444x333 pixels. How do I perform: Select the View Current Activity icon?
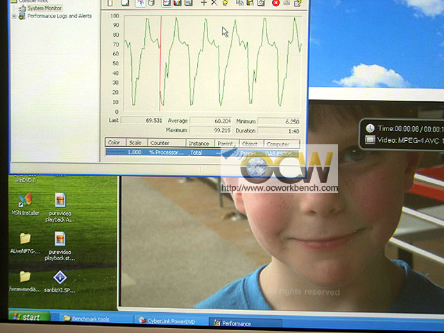[141, 3]
